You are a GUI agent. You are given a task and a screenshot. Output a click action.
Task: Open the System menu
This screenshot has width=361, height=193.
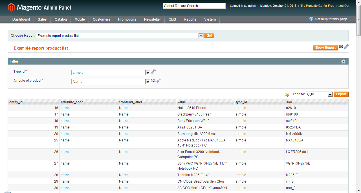pos(210,19)
